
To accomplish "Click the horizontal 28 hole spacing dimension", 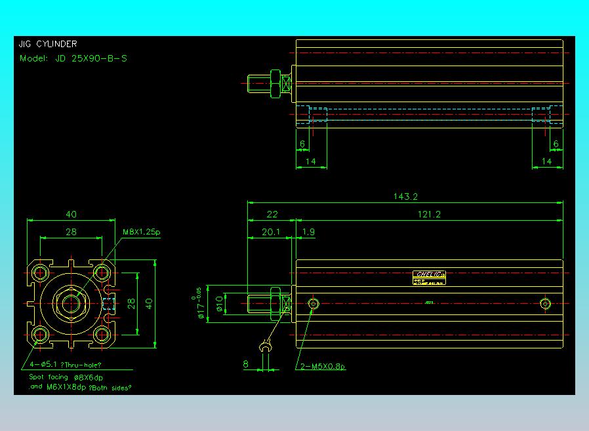I will [71, 232].
